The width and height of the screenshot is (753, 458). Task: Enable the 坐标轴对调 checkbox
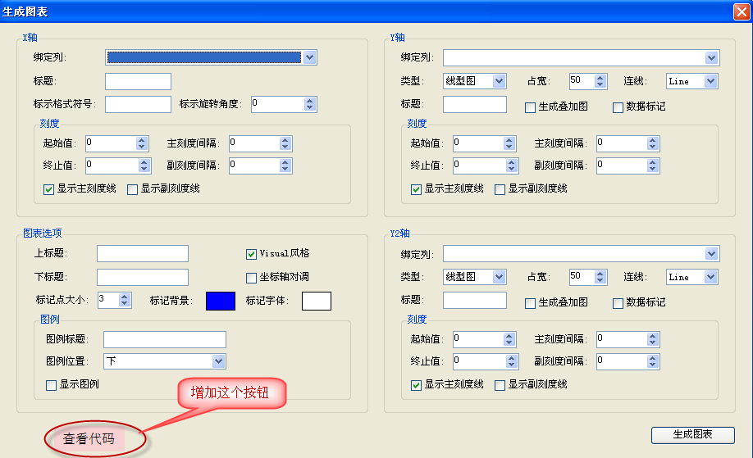tap(252, 278)
